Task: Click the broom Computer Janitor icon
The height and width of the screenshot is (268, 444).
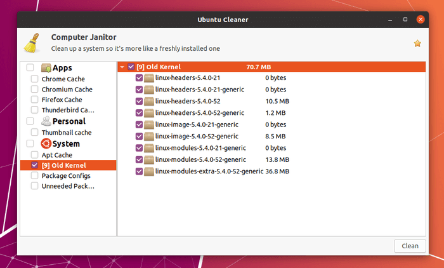Action: tap(32, 43)
